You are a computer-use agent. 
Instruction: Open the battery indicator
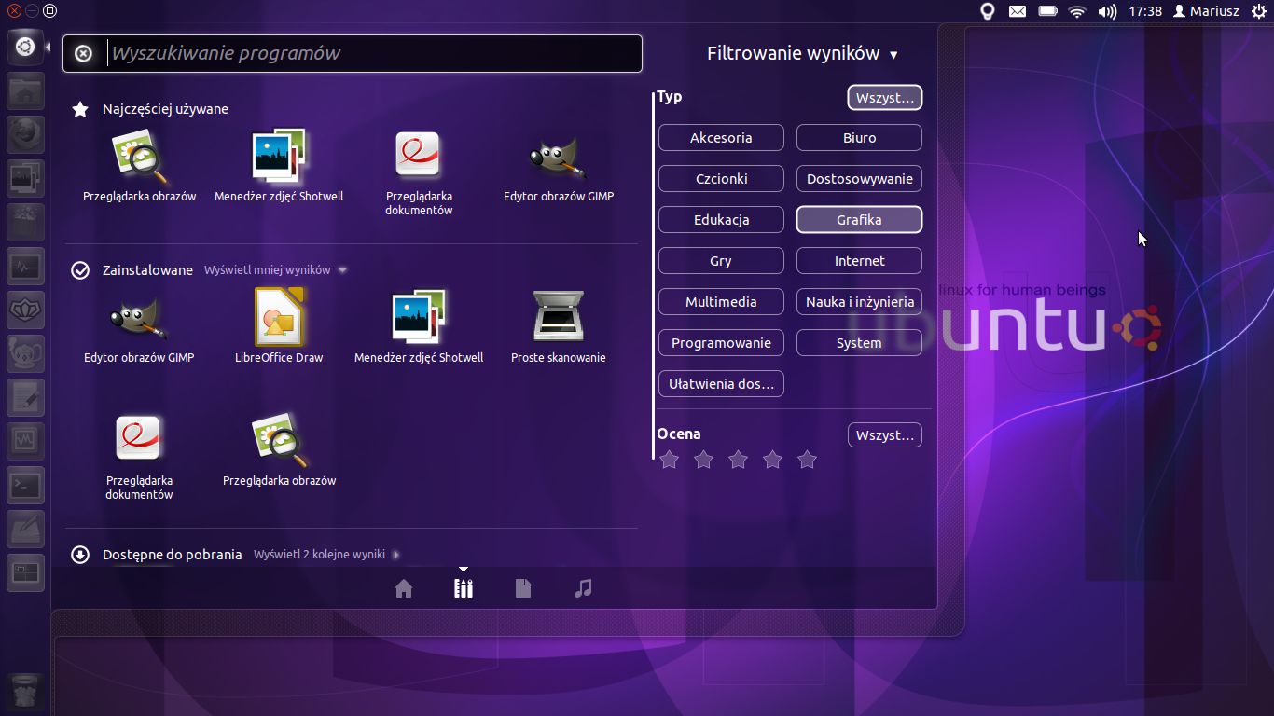pos(1047,11)
